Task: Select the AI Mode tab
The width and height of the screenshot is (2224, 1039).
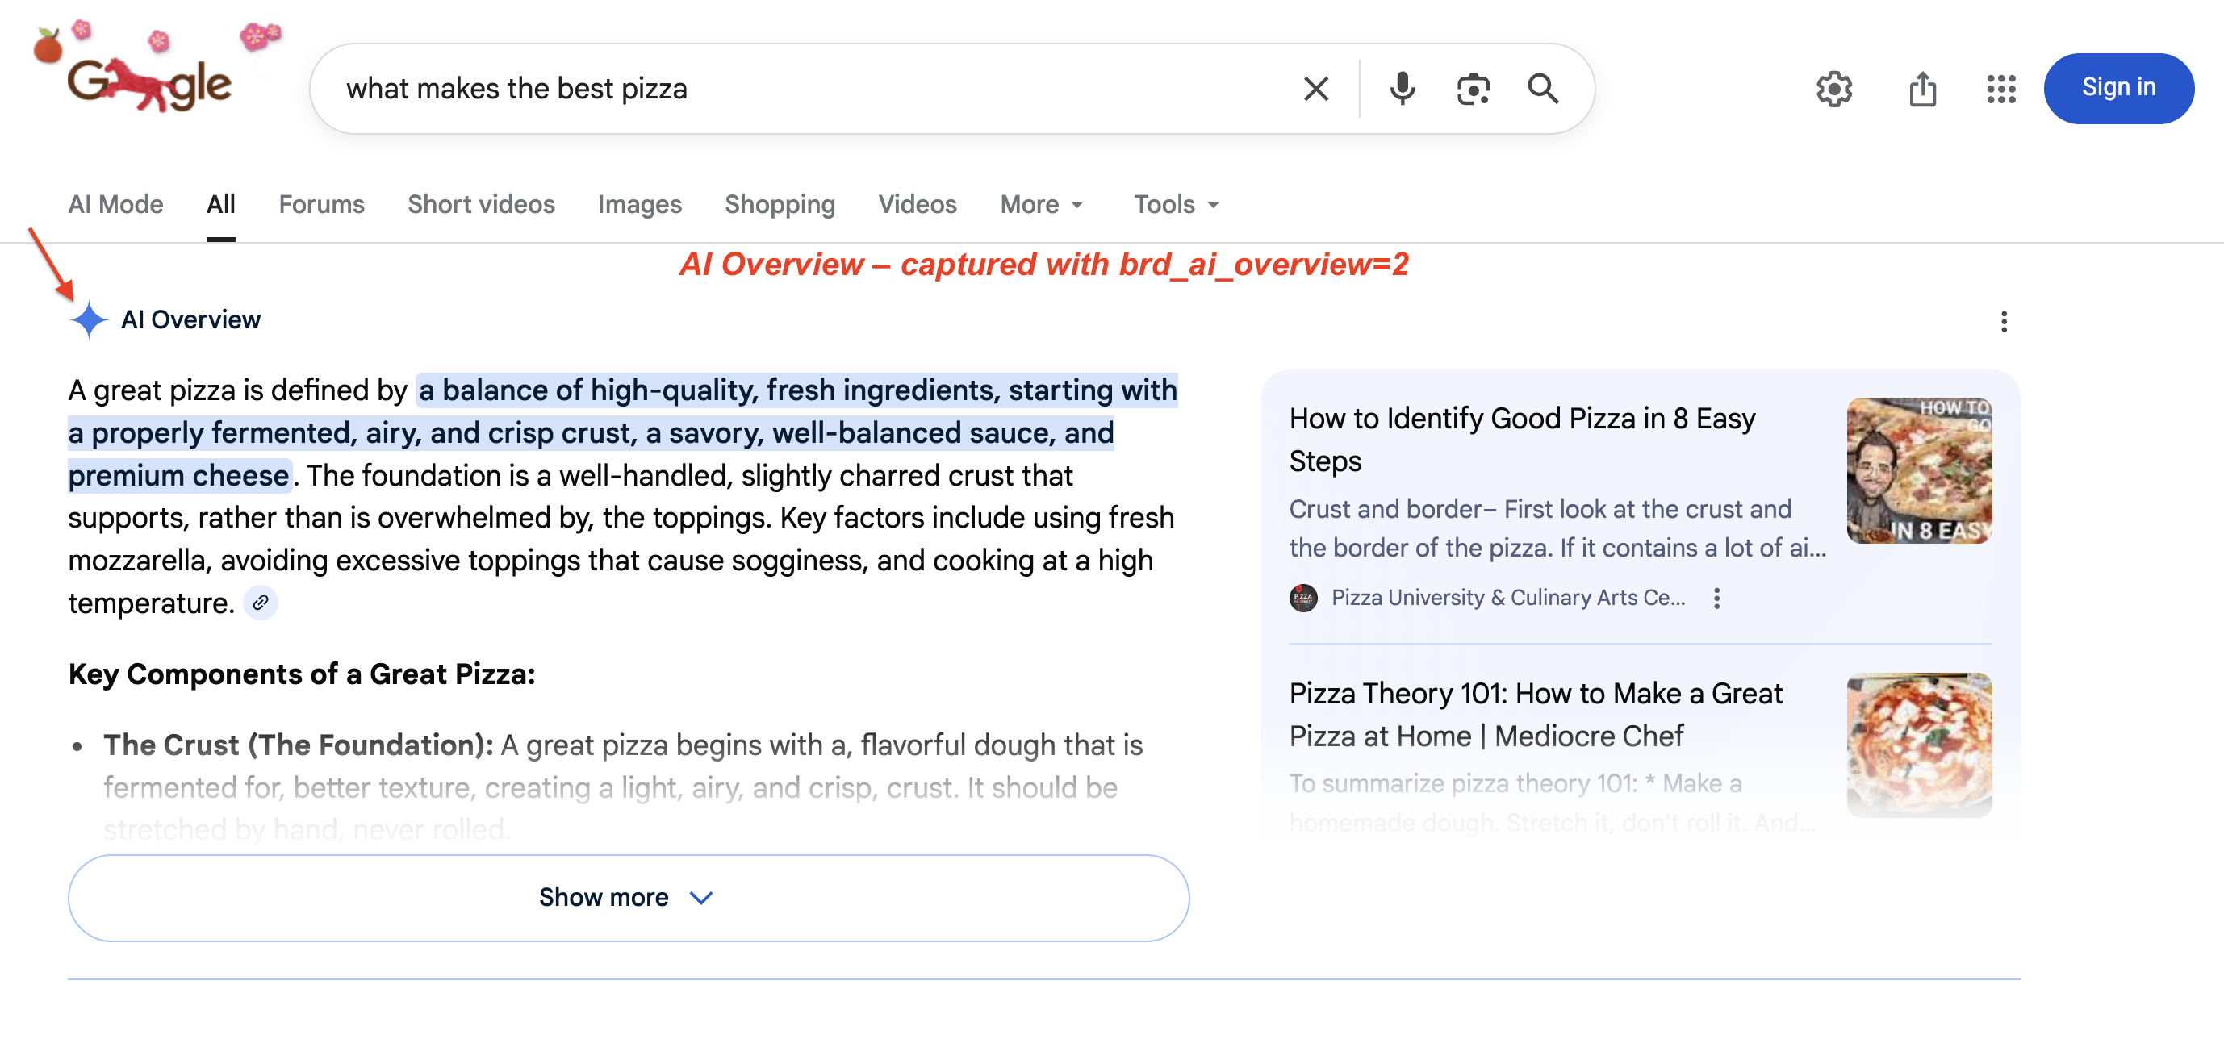Action: pyautogui.click(x=115, y=205)
